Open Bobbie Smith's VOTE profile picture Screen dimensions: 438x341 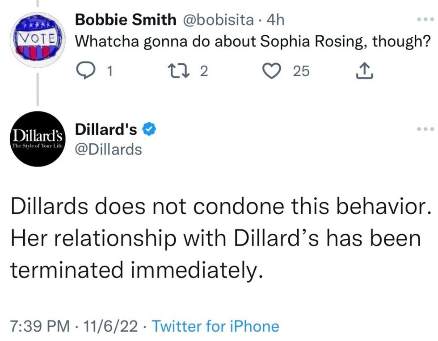[37, 37]
